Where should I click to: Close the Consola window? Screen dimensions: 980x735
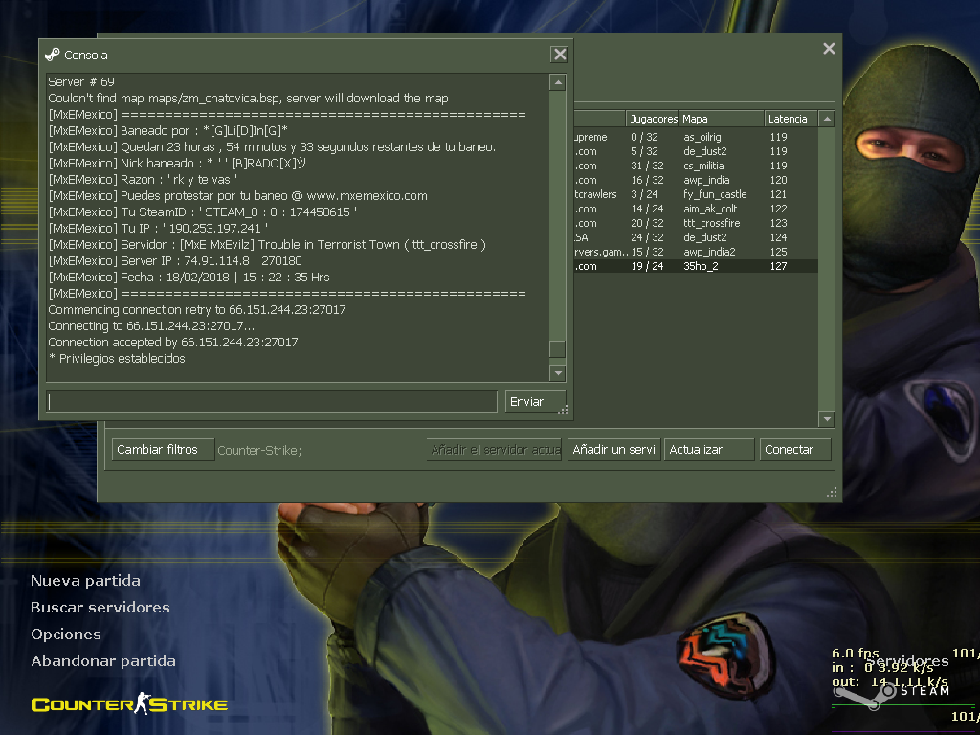point(559,55)
